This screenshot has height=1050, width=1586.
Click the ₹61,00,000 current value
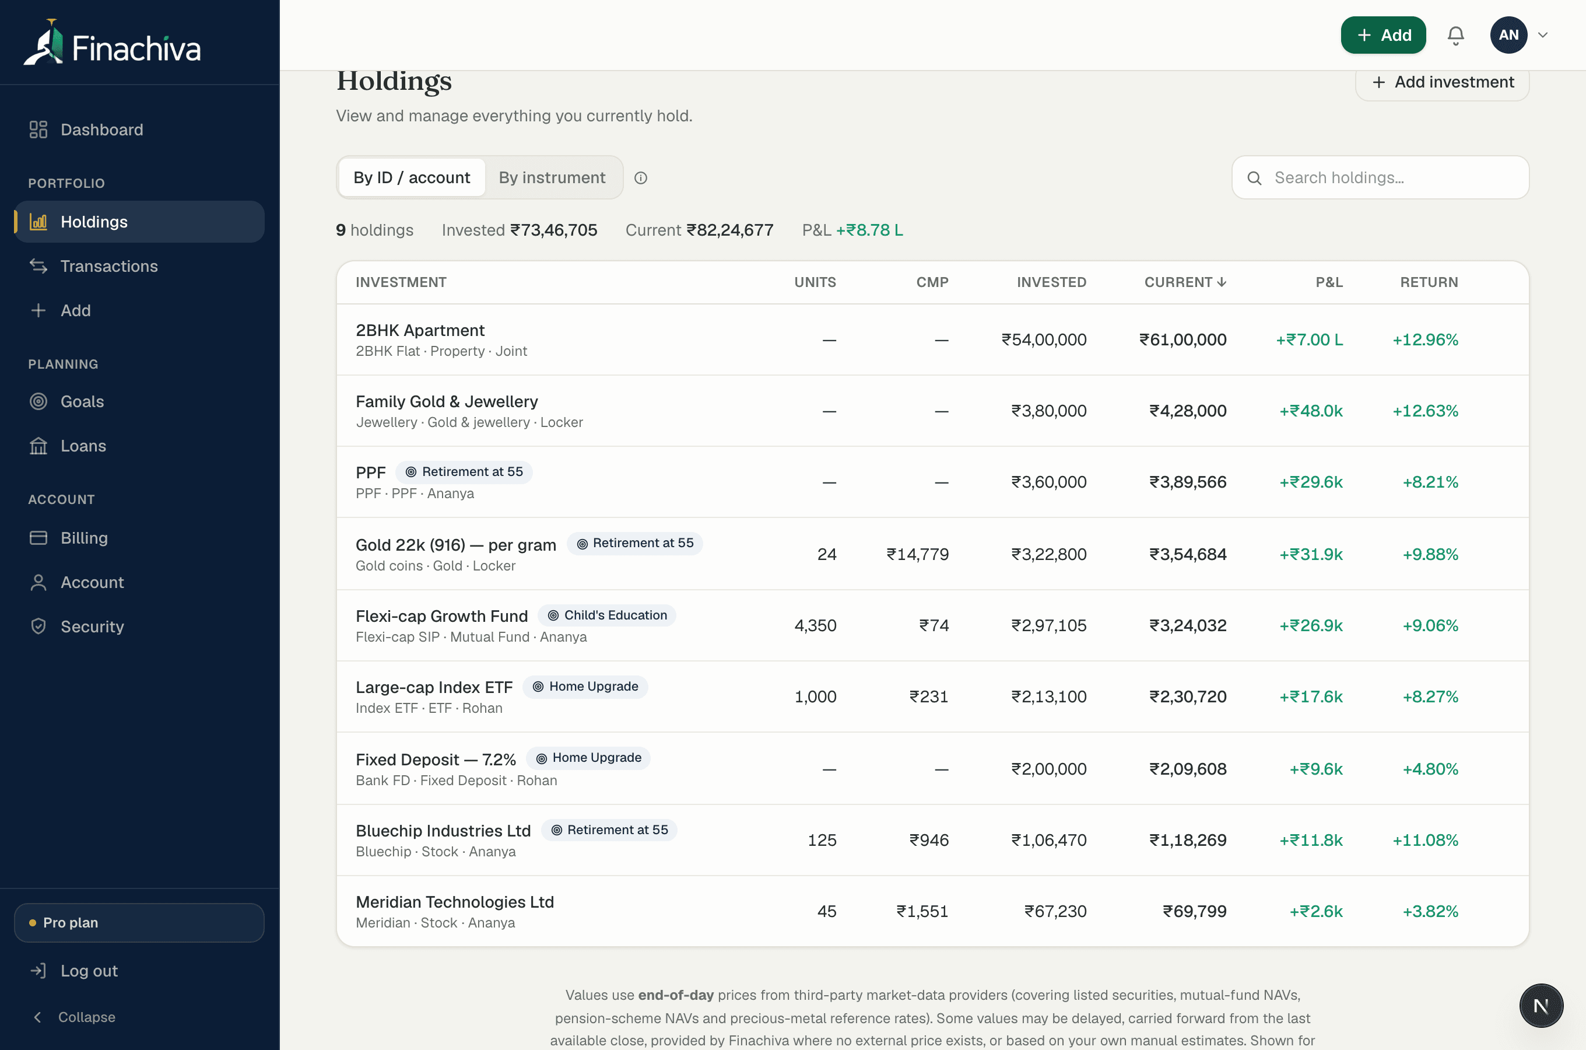(x=1183, y=339)
